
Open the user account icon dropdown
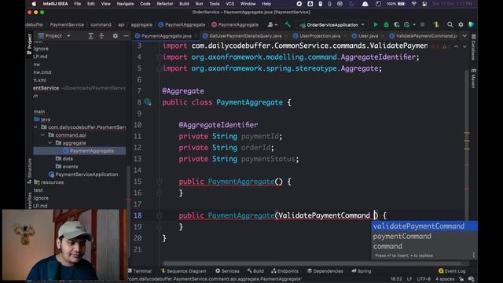(x=273, y=24)
